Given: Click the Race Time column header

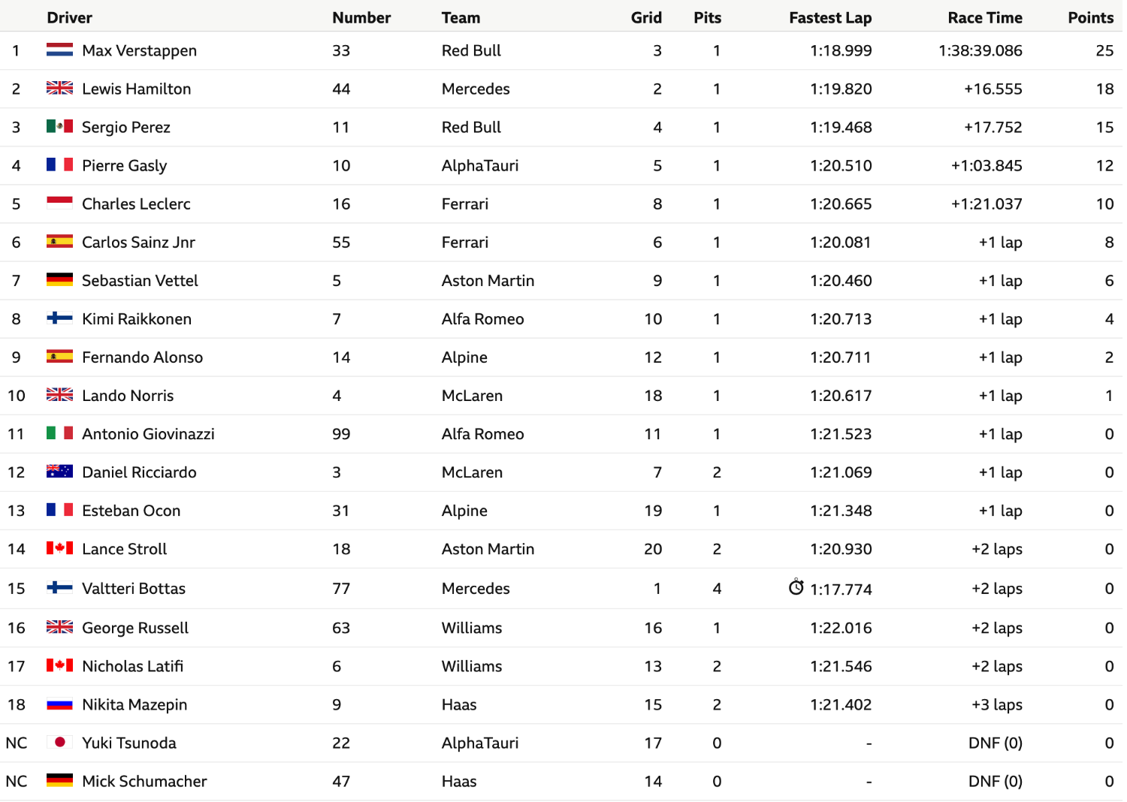Looking at the screenshot, I should [x=985, y=17].
